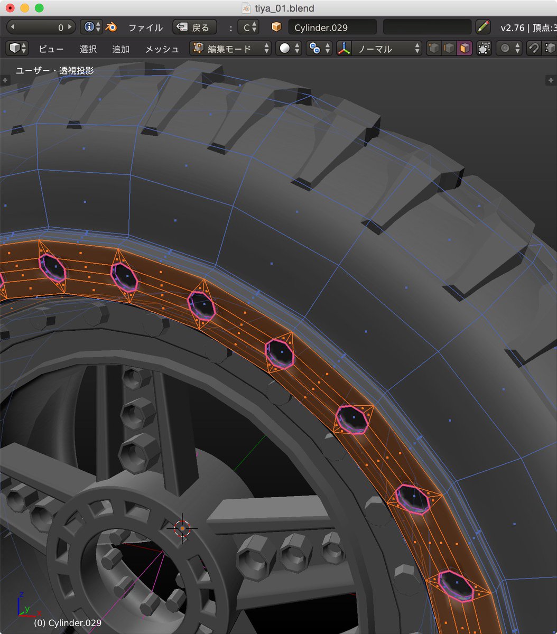The height and width of the screenshot is (634, 557).
Task: Click the orange mesh object icon
Action: coord(276,27)
